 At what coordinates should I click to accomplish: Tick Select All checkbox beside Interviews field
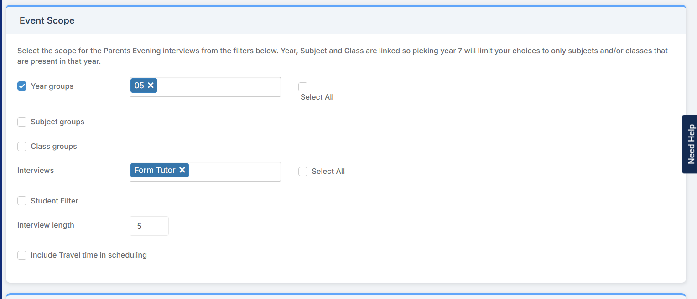[303, 172]
